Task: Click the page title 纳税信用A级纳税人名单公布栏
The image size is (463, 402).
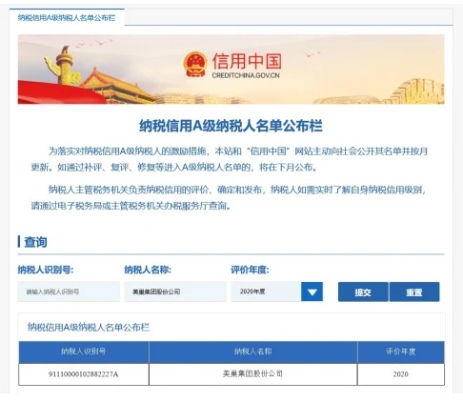Action: 231,126
